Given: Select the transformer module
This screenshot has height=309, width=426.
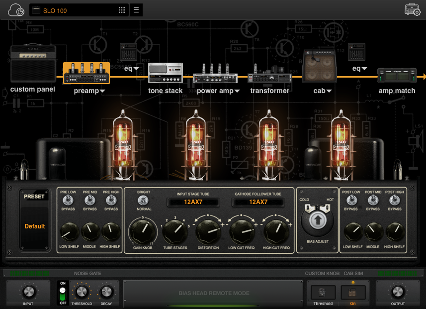Looking at the screenshot, I should coord(269,77).
